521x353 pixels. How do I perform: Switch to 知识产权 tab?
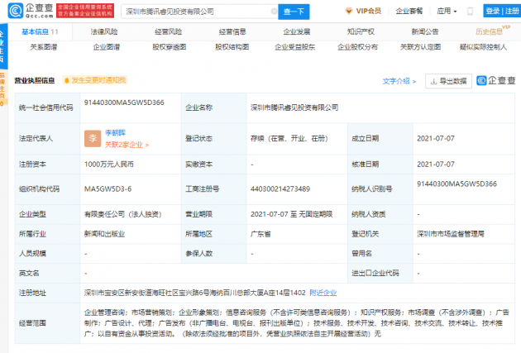click(x=361, y=32)
